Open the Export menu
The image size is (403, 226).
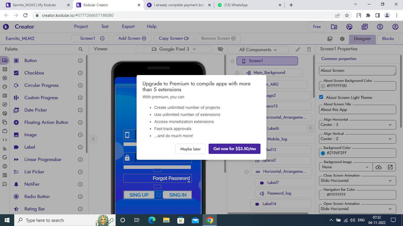pos(128,26)
